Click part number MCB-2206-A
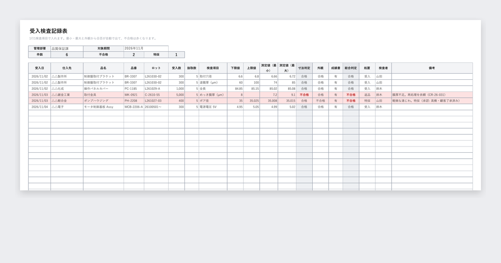 [134, 107]
